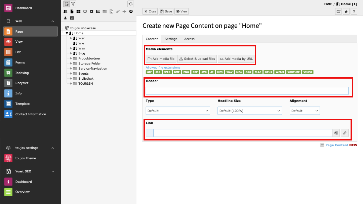Open the toujou theme module
The image size is (363, 204).
(x=26, y=158)
